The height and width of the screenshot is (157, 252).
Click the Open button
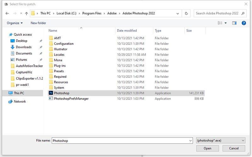[x=208, y=148]
